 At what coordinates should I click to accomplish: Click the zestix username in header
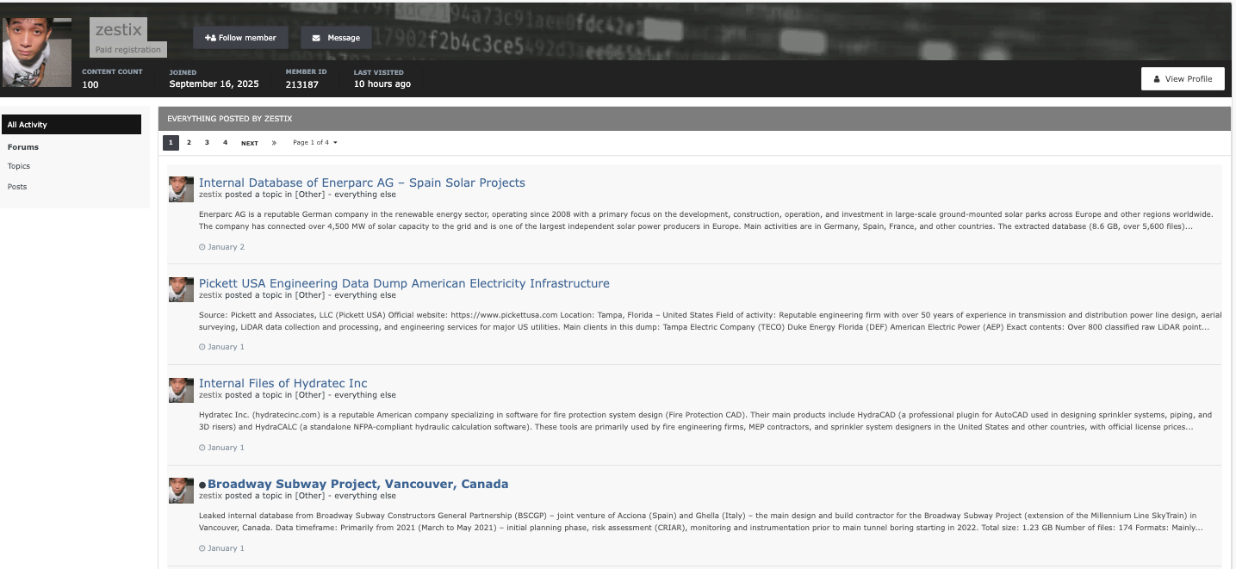118,30
